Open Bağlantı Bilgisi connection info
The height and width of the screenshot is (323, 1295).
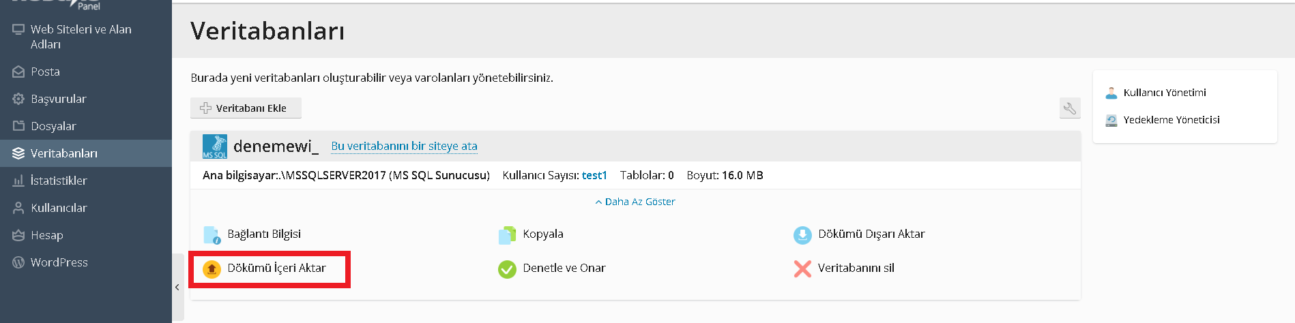pos(263,234)
